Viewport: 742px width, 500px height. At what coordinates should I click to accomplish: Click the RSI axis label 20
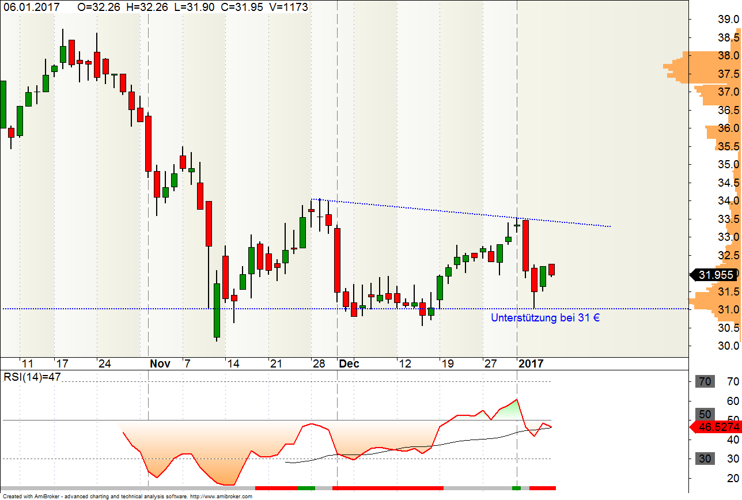(x=733, y=478)
